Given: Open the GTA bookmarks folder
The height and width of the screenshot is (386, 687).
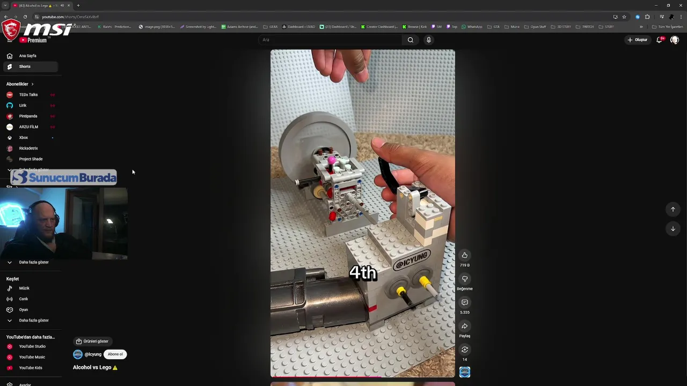Looking at the screenshot, I should [493, 27].
